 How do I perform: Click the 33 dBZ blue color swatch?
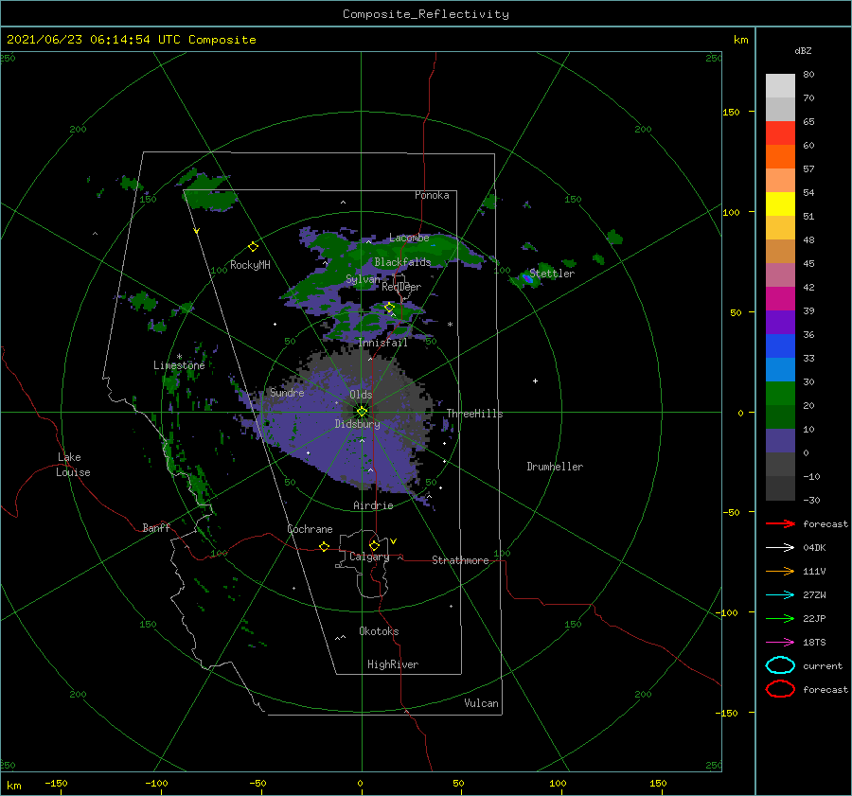tap(780, 369)
